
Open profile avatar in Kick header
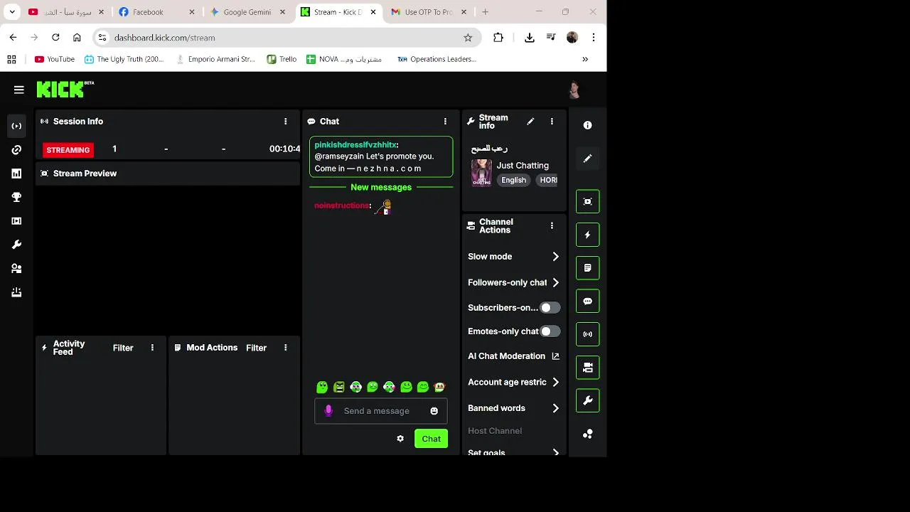coord(574,90)
